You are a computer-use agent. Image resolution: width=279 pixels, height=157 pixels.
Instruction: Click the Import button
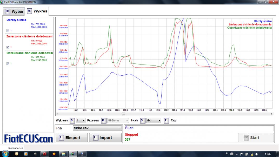[105, 138]
